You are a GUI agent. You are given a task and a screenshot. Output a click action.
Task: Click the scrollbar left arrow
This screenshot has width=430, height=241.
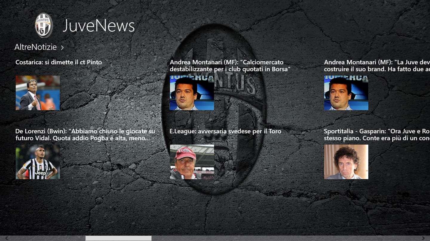coord(6,238)
